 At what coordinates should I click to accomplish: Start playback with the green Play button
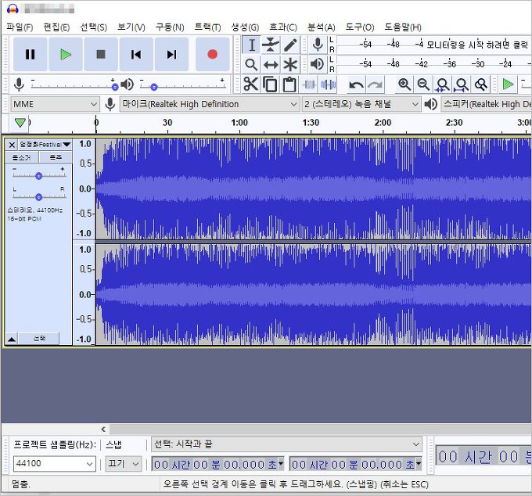coord(66,54)
